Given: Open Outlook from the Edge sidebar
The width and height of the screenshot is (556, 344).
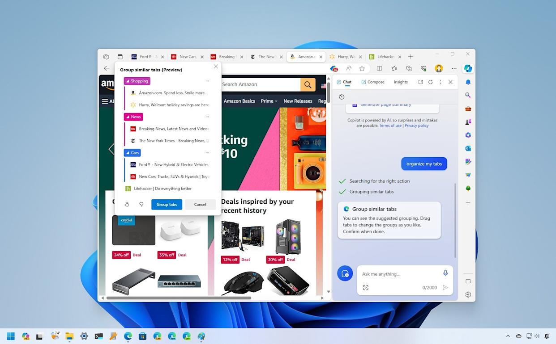Looking at the screenshot, I should tap(468, 148).
